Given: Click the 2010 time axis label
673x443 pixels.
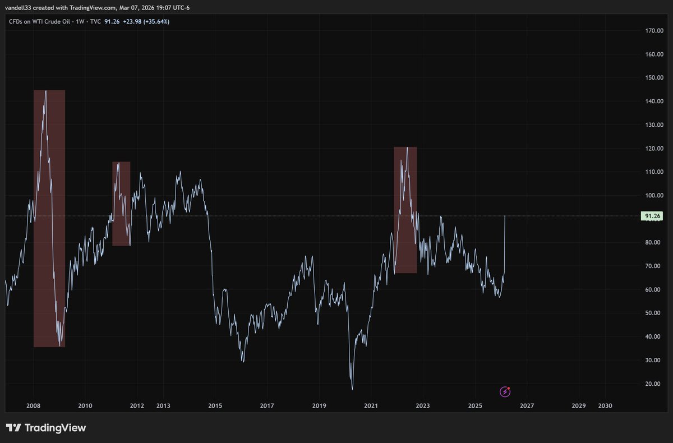Looking at the screenshot, I should click(x=85, y=405).
